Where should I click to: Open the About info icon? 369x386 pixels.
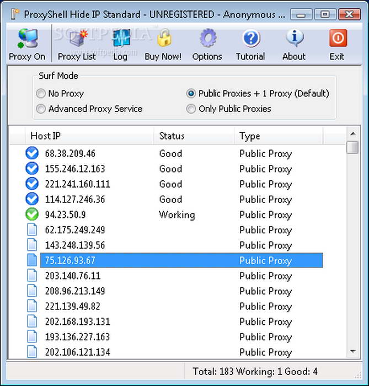(x=295, y=37)
